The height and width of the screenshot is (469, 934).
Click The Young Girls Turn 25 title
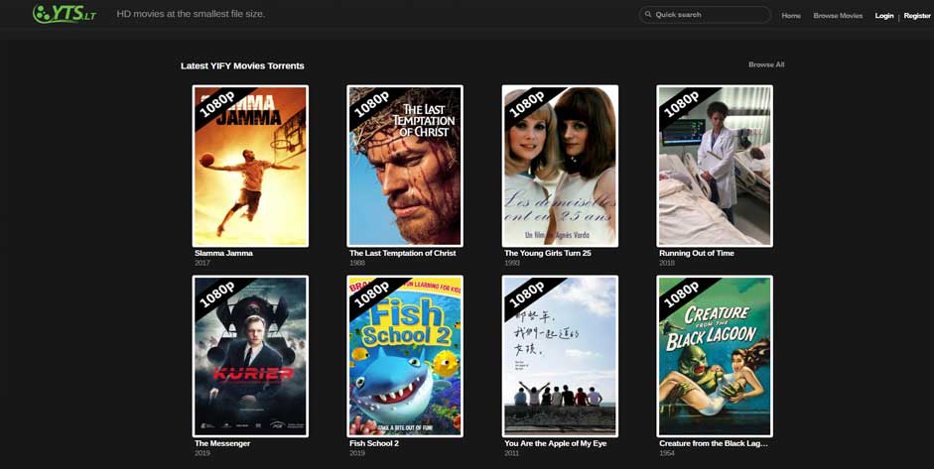[548, 253]
